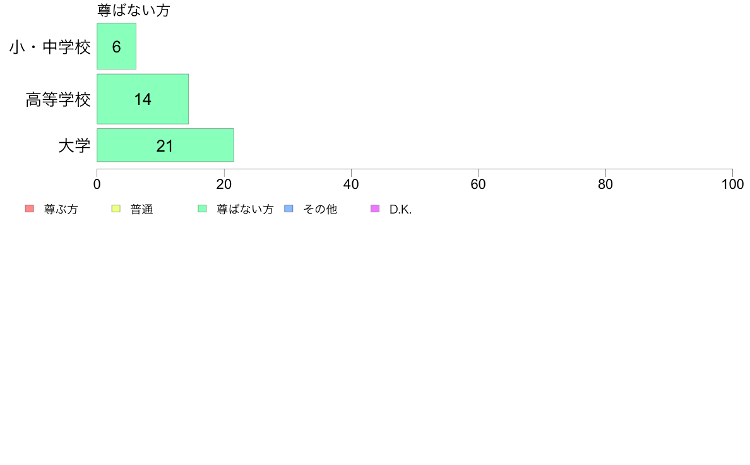Click axis tick label 20
Viewport: 750px width, 465px height.
pos(224,184)
